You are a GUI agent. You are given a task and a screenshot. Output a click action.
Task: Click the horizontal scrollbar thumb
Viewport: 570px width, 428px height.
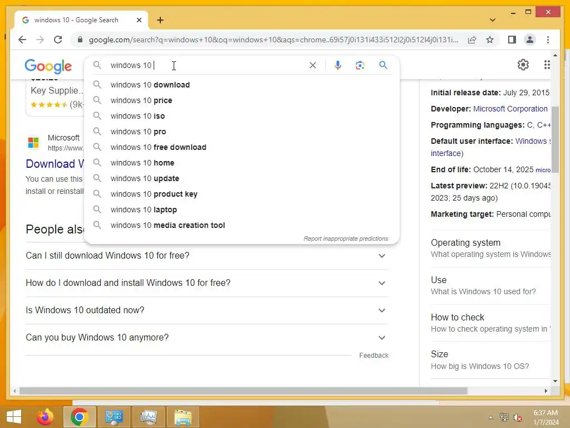(x=243, y=391)
